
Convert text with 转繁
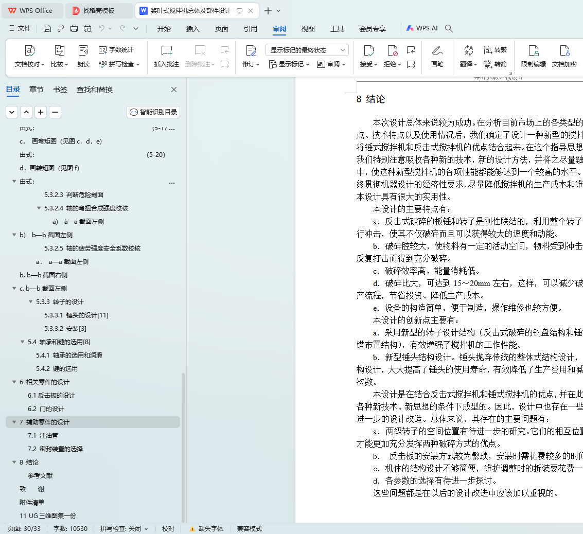click(x=495, y=50)
